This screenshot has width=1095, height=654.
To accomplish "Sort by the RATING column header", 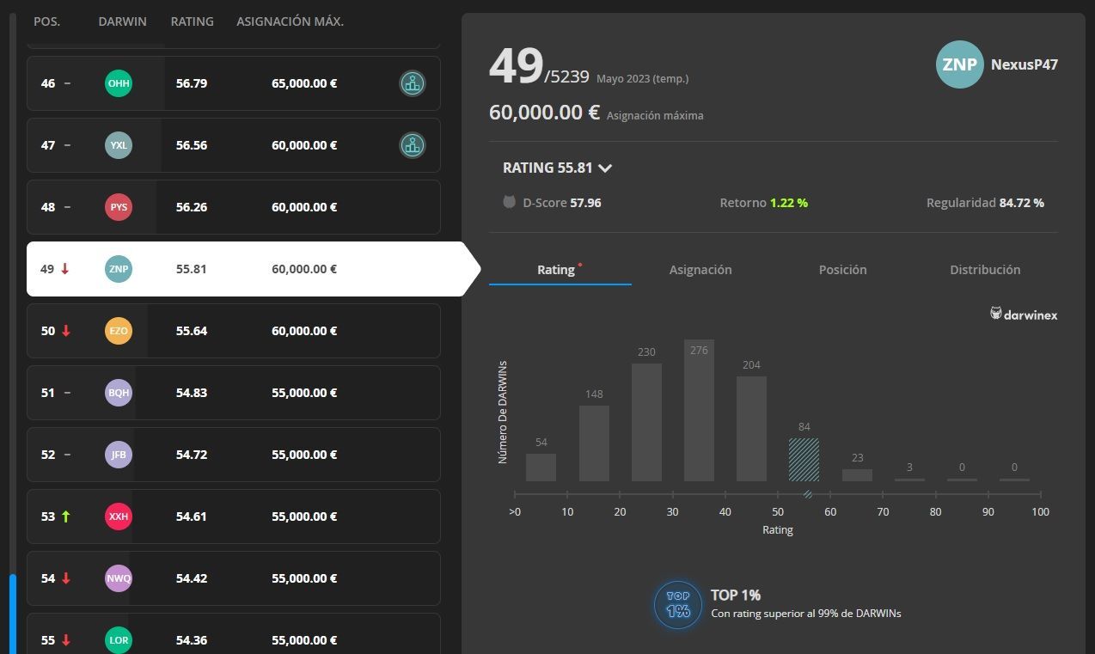I will (193, 21).
